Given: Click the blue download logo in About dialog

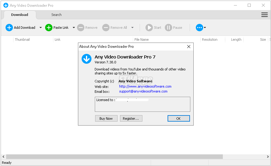Looking at the screenshot, I should [87, 59].
